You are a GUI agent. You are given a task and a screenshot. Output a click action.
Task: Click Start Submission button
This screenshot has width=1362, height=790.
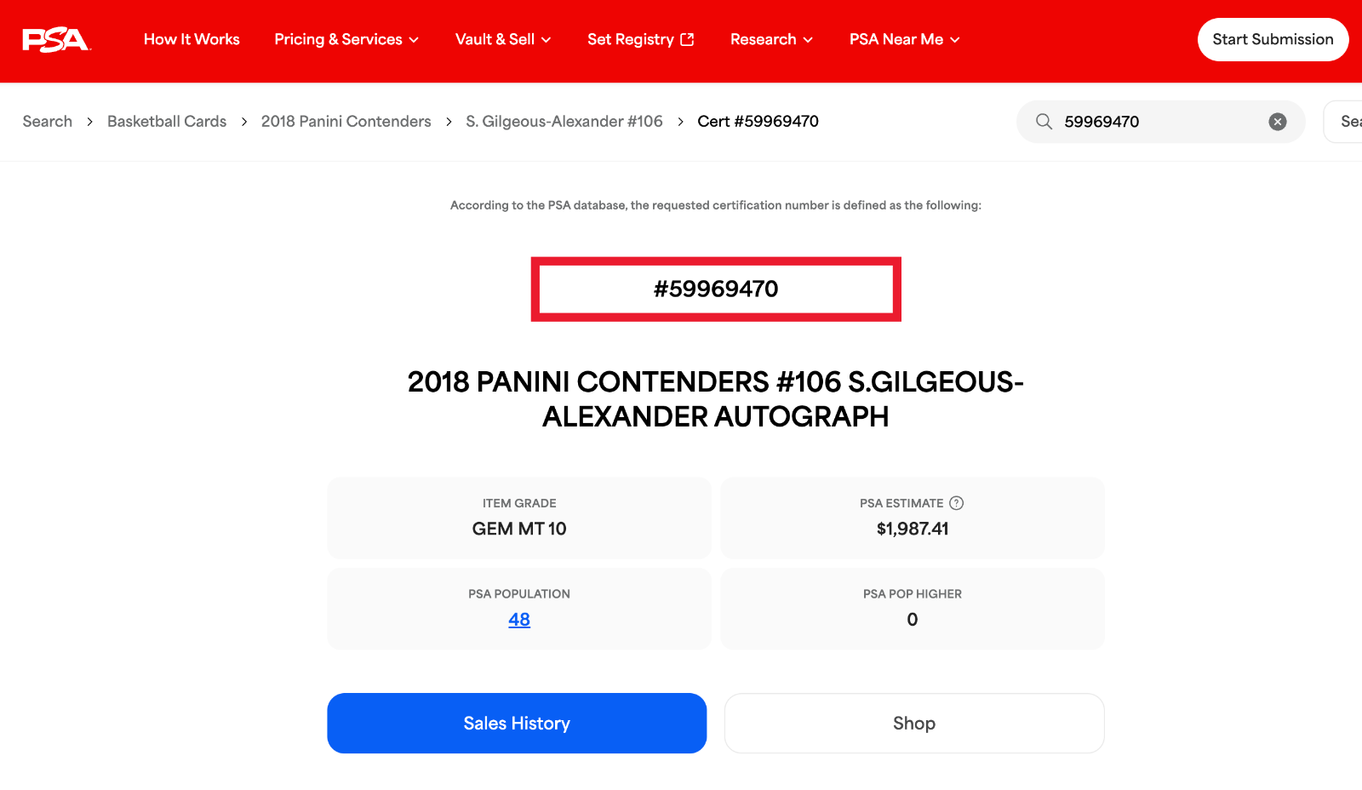point(1273,39)
